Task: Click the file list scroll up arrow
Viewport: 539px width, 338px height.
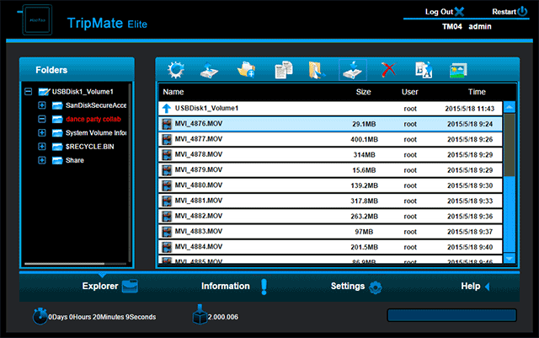Action: click(510, 107)
